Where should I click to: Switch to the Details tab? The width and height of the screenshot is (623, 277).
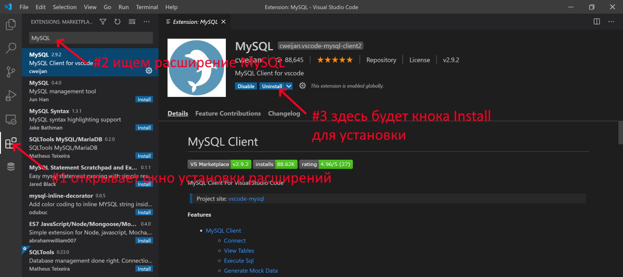tap(178, 113)
